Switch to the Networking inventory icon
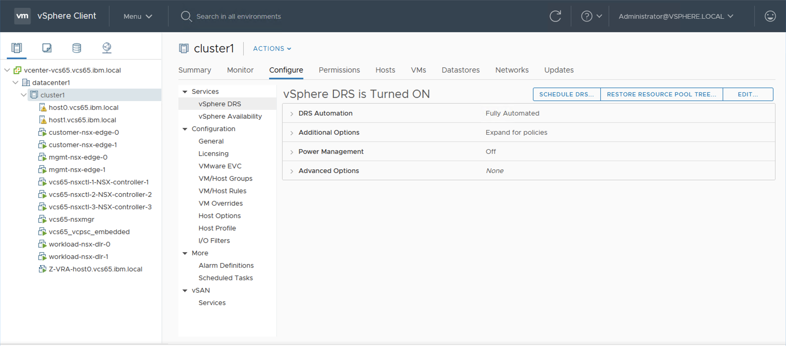This screenshot has height=346, width=786. tap(107, 48)
